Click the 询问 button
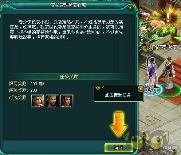181x155 pixels. click(119, 148)
